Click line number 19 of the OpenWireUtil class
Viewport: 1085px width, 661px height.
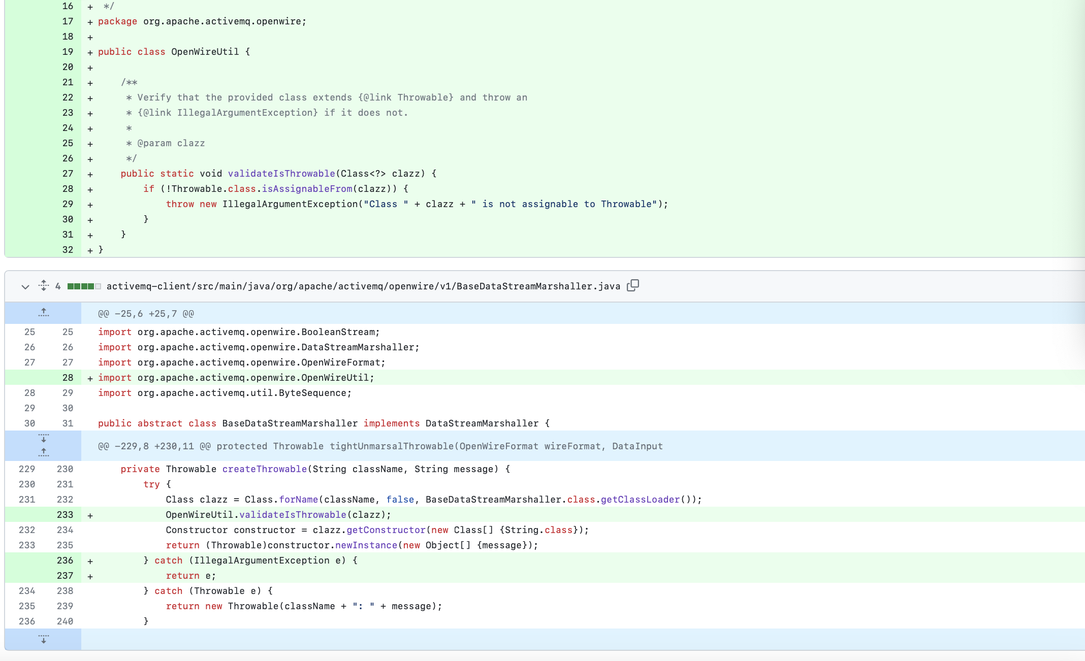[x=68, y=52]
